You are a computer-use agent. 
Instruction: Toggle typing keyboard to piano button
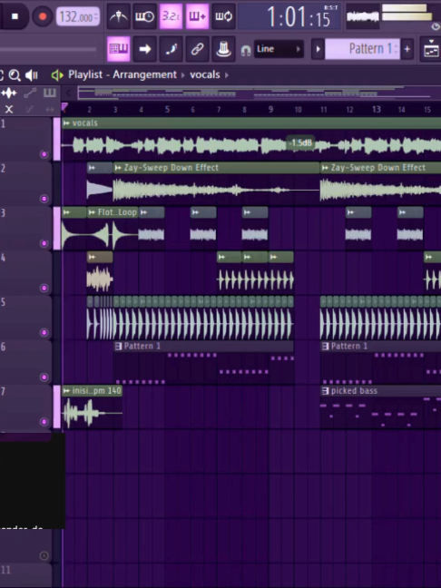tap(119, 49)
